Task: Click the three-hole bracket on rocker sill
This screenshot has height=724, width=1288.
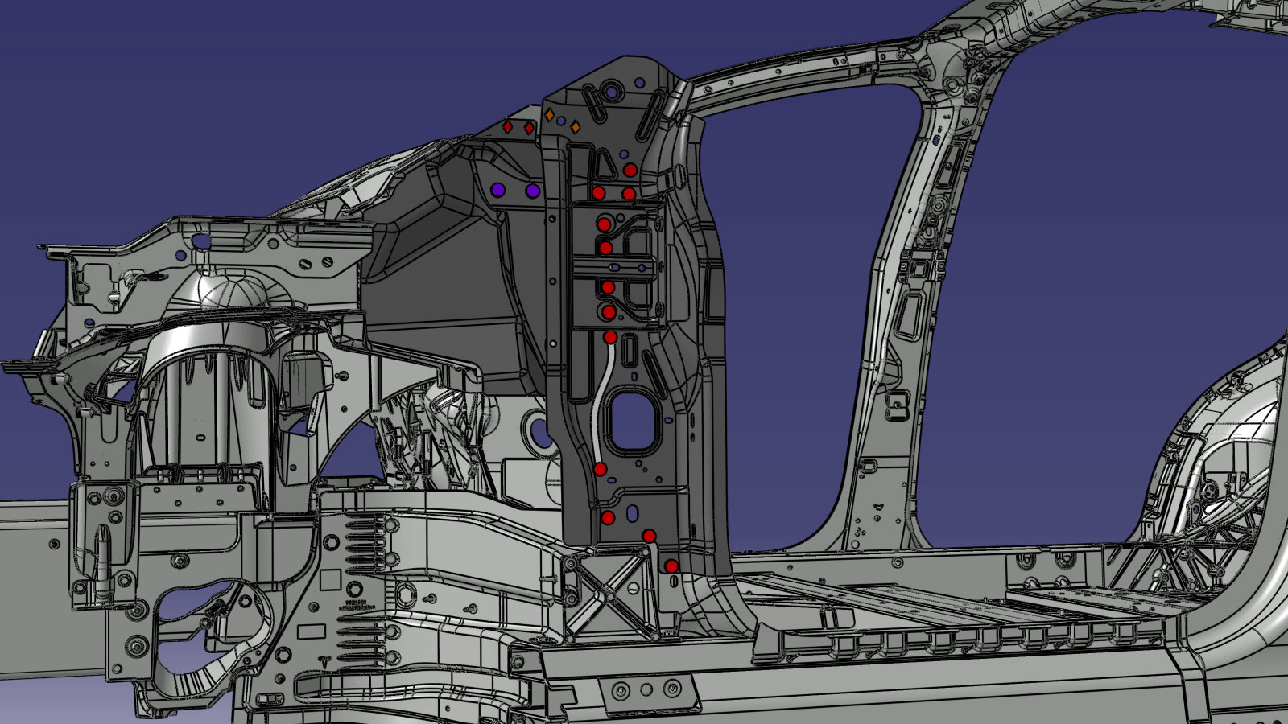Action: coord(646,690)
